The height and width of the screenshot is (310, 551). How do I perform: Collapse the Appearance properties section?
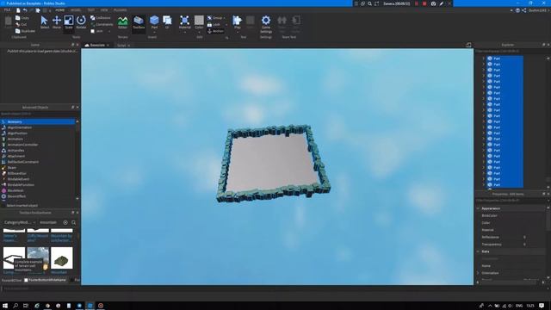pyautogui.click(x=478, y=208)
